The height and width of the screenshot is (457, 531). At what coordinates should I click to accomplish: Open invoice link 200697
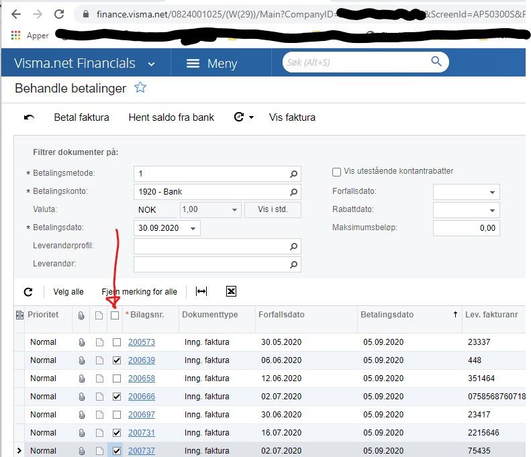coord(142,415)
